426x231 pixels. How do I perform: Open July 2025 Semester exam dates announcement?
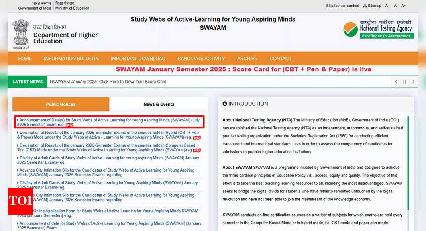(x=109, y=122)
